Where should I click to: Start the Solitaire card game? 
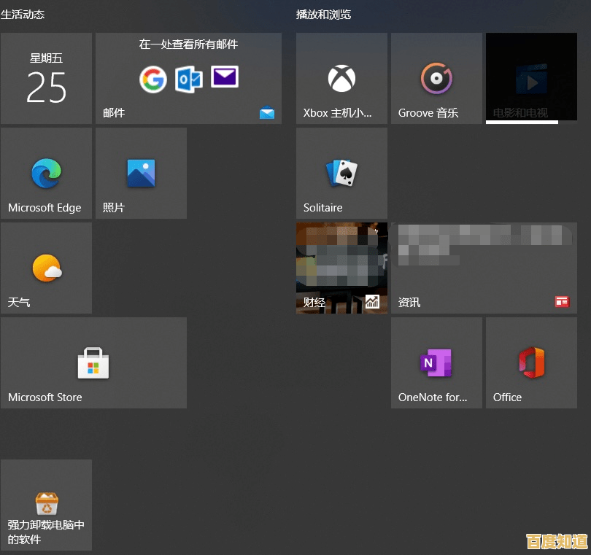[x=341, y=174]
